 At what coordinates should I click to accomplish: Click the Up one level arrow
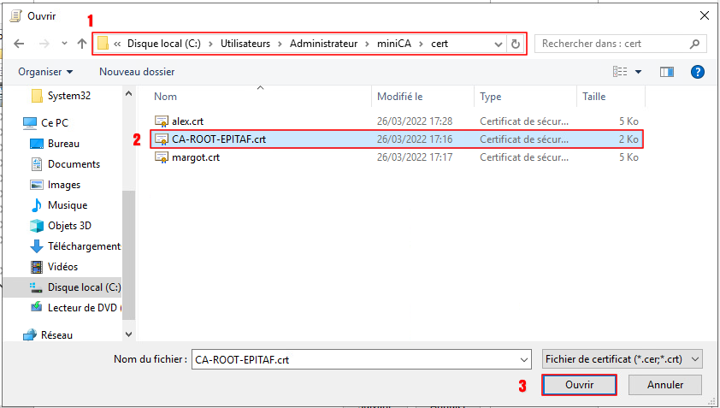point(82,44)
